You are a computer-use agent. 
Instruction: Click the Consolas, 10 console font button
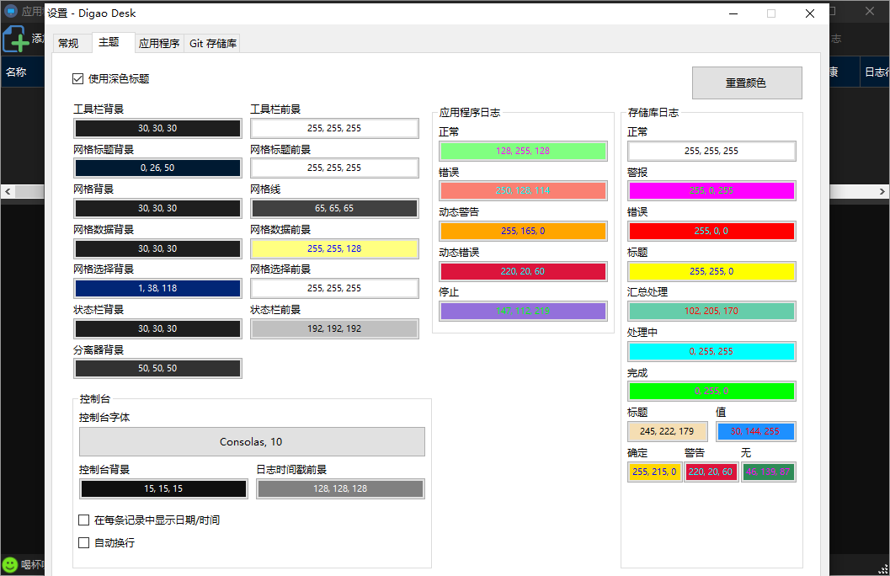252,441
